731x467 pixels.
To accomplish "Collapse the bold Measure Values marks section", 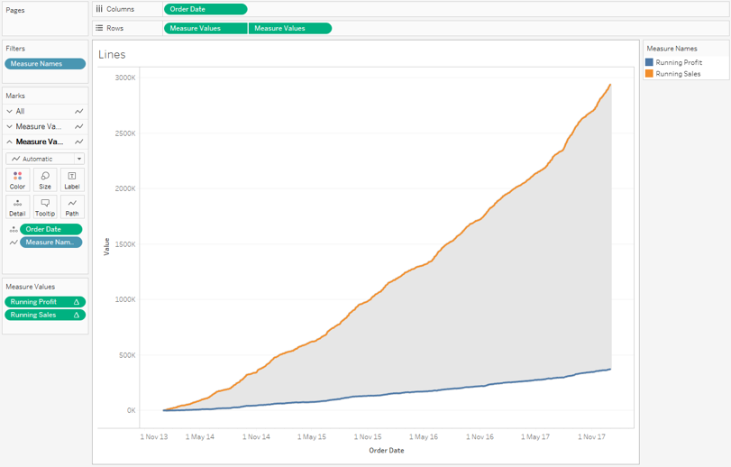I will (x=10, y=142).
